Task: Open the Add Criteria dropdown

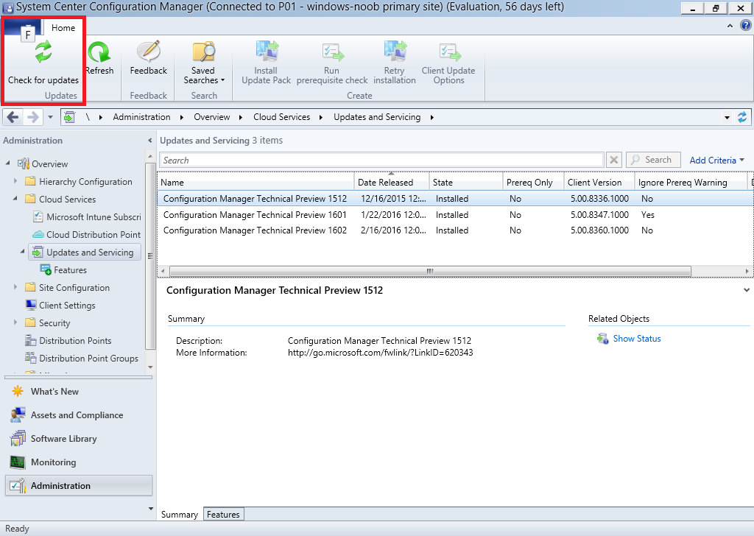Action: (717, 160)
